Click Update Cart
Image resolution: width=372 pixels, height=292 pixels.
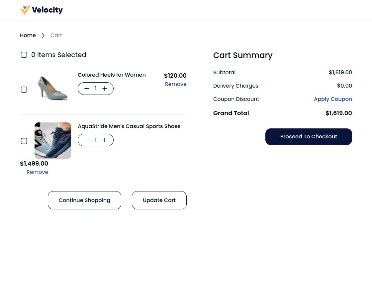[159, 200]
